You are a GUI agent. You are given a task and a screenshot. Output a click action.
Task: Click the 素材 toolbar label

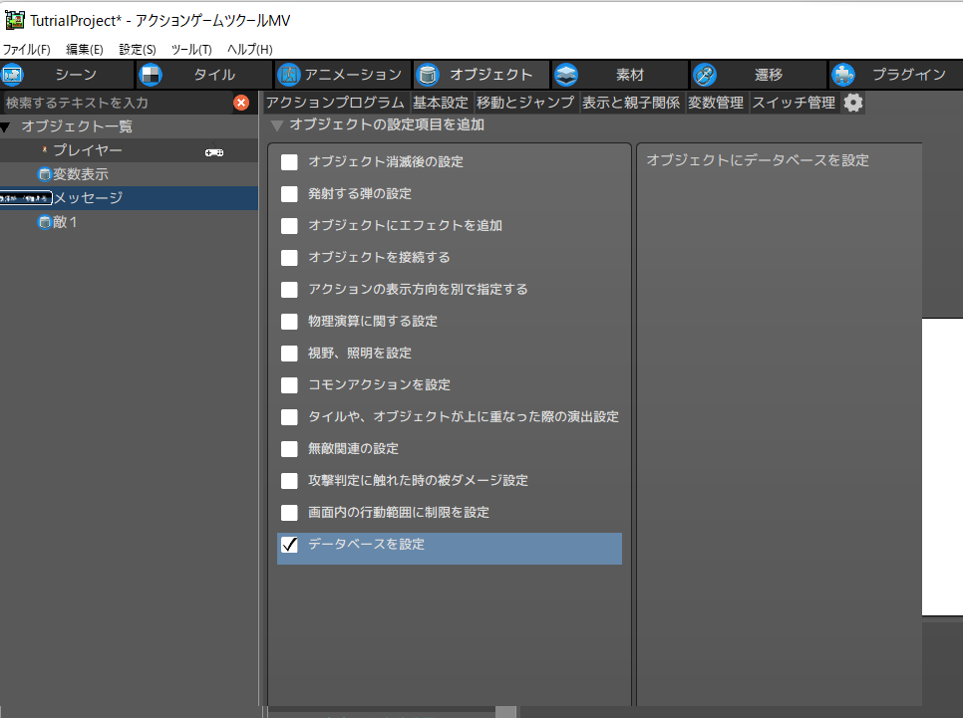click(630, 75)
